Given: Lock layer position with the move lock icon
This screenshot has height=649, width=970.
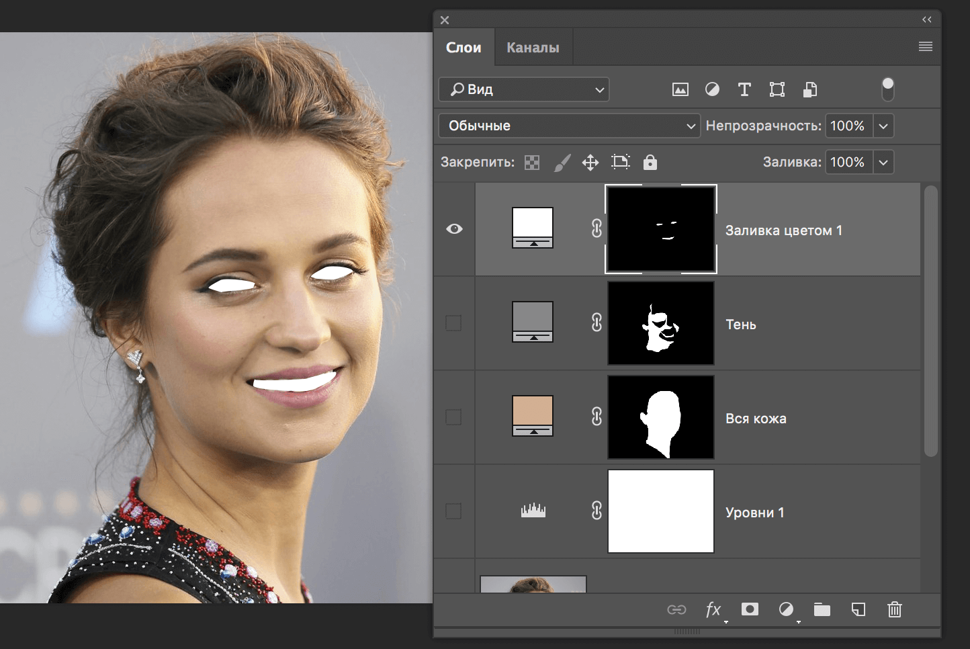Looking at the screenshot, I should pos(590,162).
